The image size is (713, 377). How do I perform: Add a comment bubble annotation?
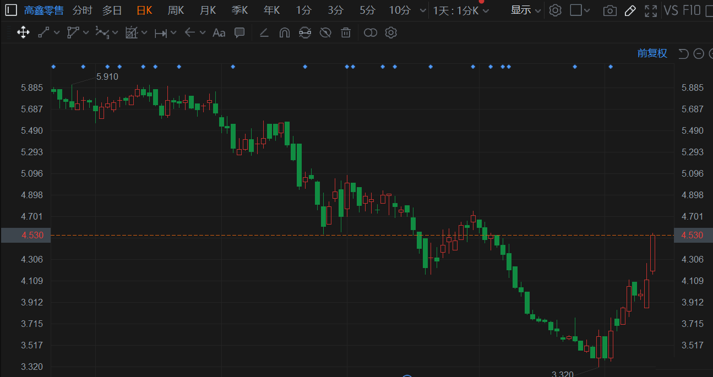(x=240, y=33)
